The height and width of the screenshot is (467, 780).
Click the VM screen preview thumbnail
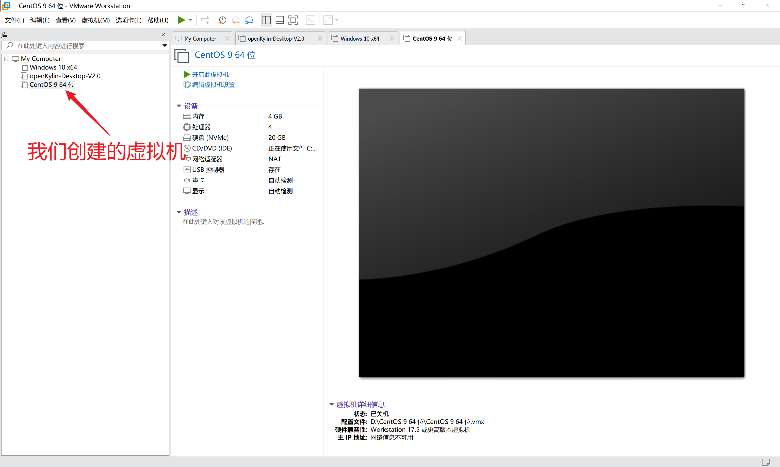pos(551,232)
